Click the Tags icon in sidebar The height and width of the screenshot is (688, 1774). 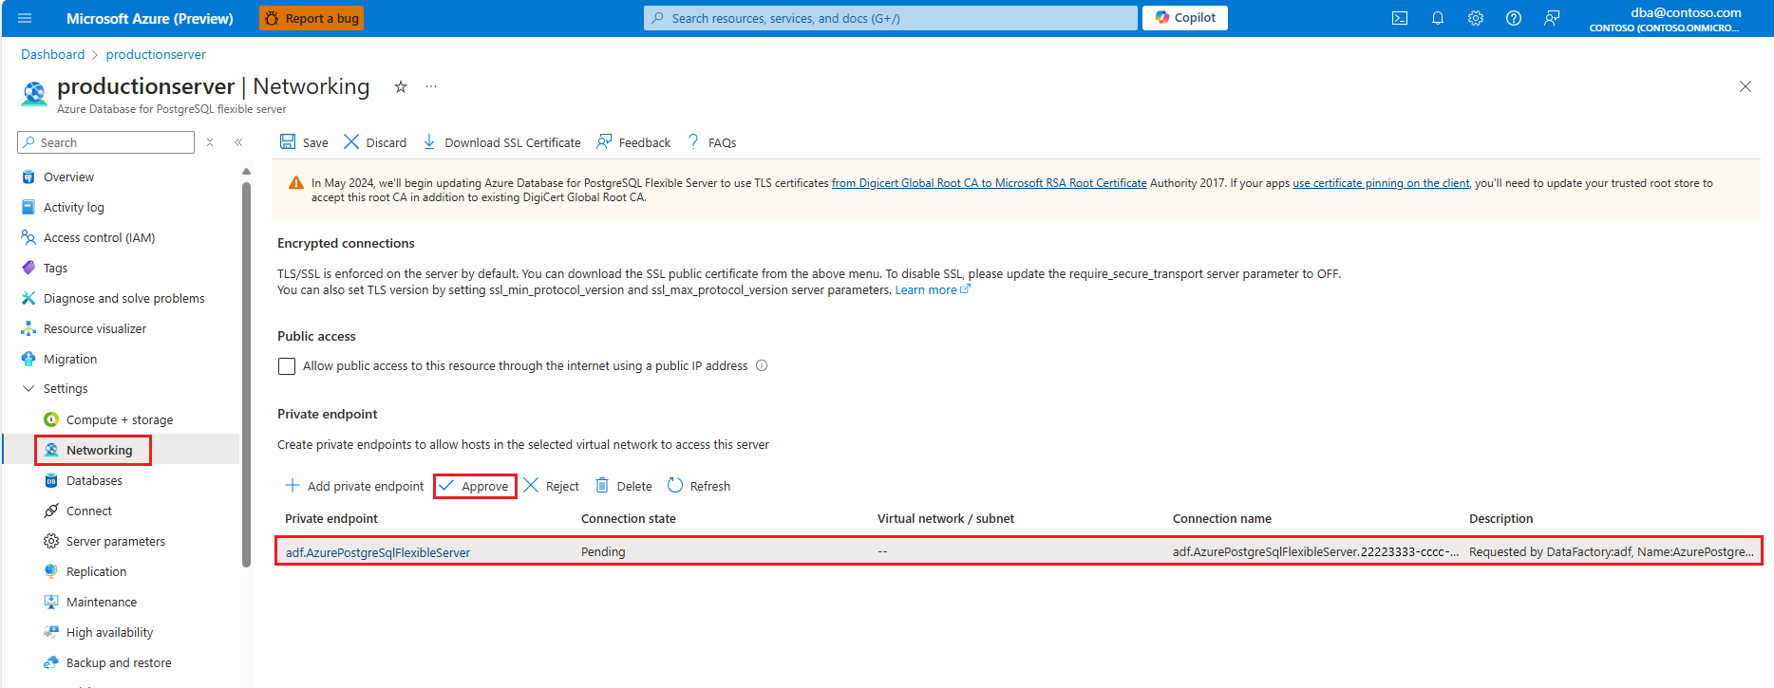pyautogui.click(x=28, y=268)
